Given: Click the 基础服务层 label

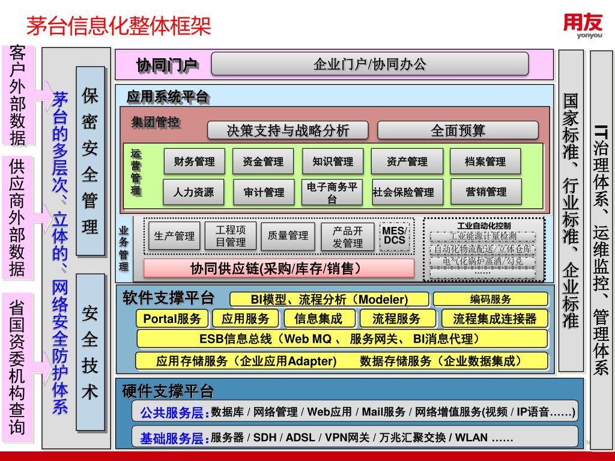Looking at the screenshot, I should click(175, 438).
